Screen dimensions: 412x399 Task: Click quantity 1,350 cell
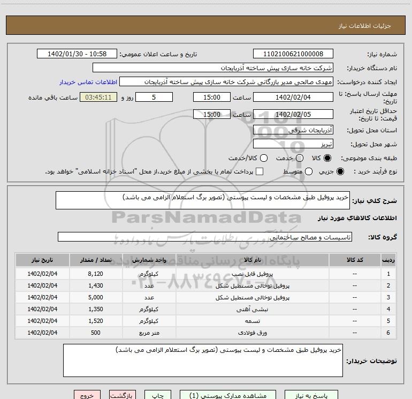pos(96,309)
